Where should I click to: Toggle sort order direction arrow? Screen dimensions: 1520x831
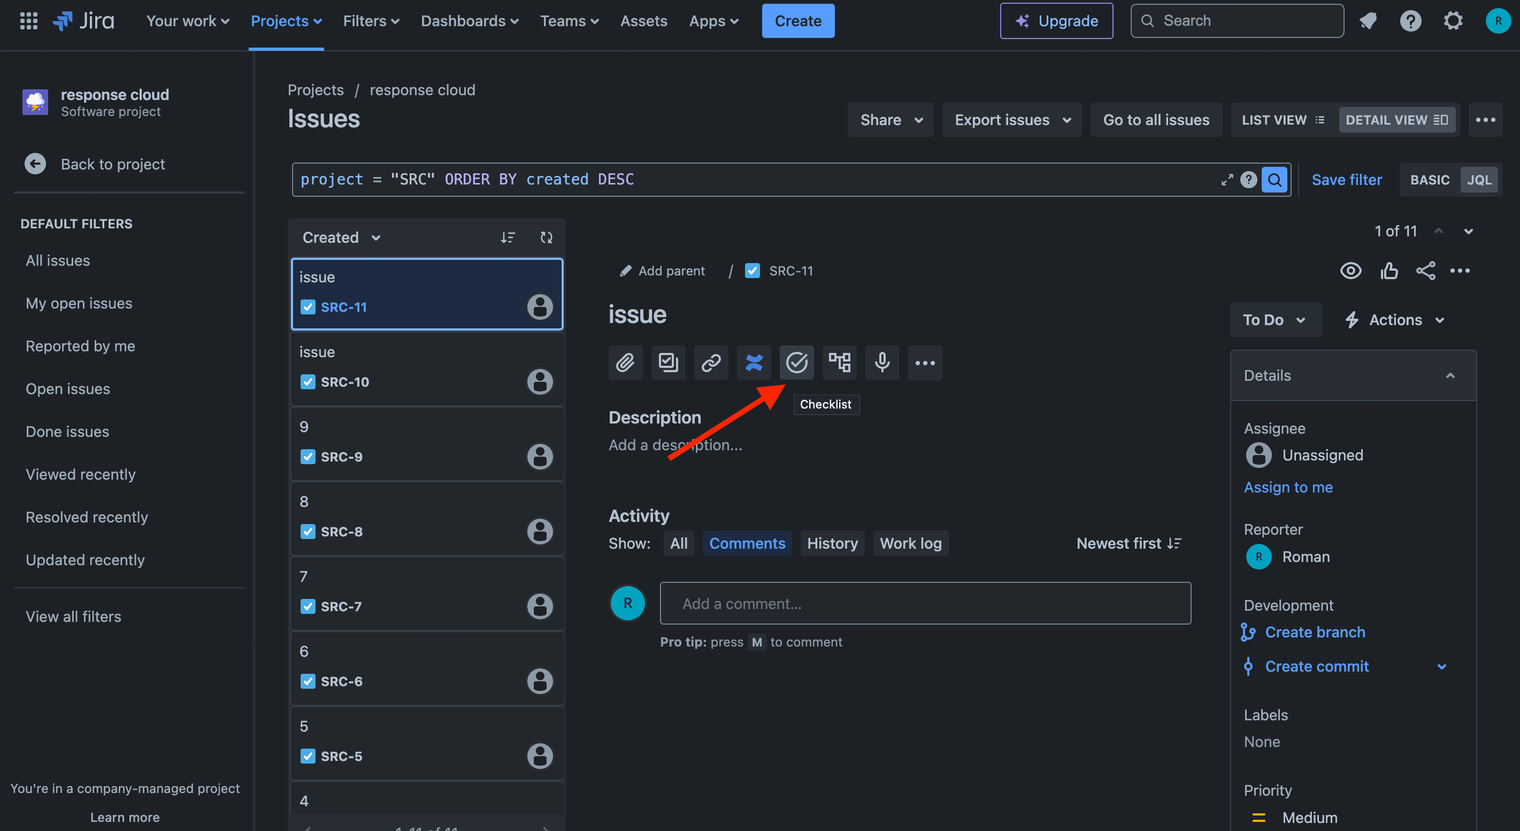tap(506, 236)
